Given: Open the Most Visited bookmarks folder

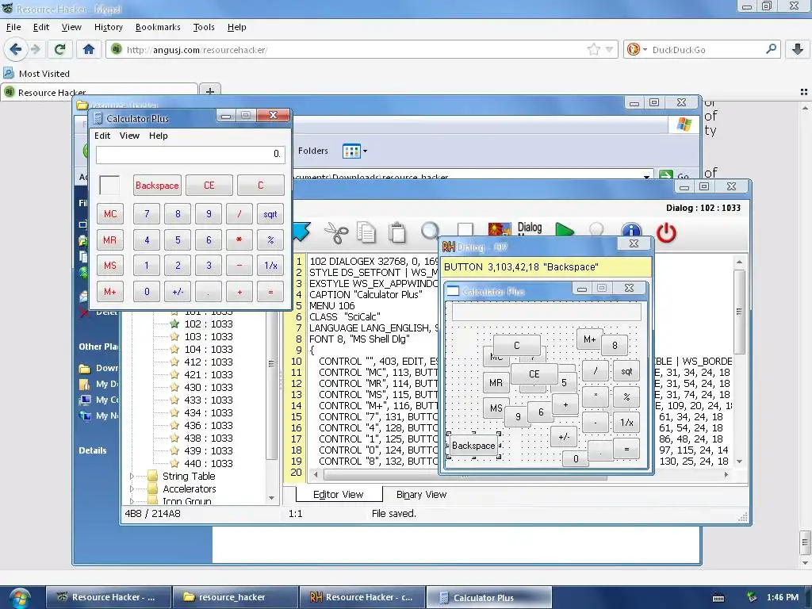Looking at the screenshot, I should click(36, 74).
